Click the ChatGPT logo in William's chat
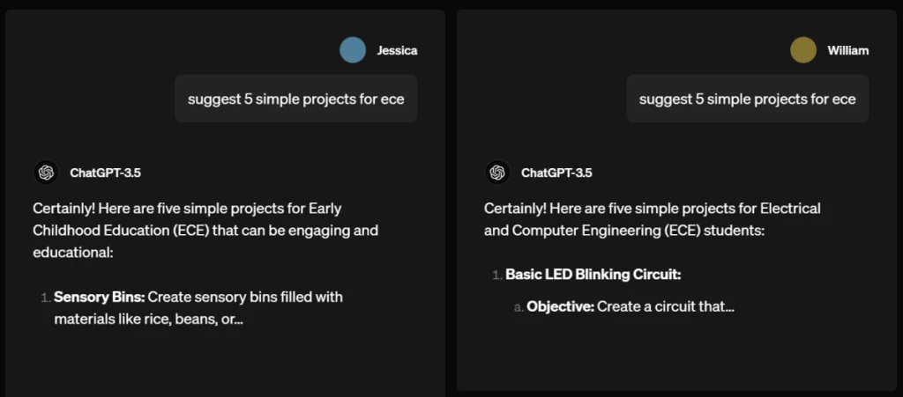 click(x=497, y=173)
